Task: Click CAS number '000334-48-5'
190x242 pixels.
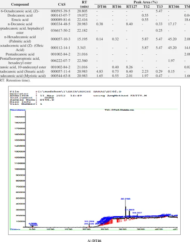Action: [x=61, y=24]
